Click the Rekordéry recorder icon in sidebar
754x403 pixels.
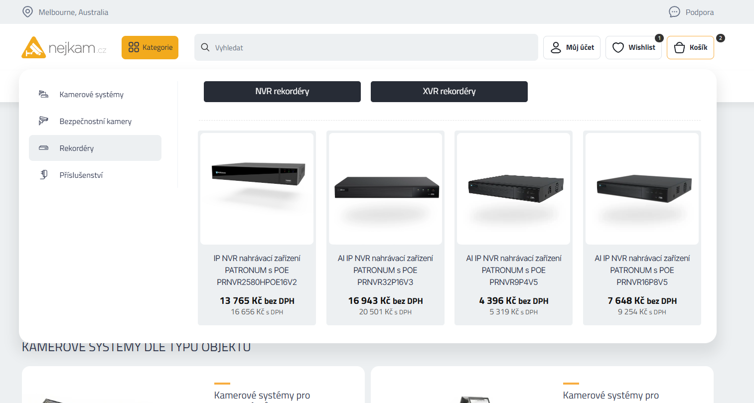click(44, 148)
